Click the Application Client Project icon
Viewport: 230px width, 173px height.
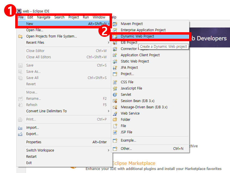pos(115,55)
